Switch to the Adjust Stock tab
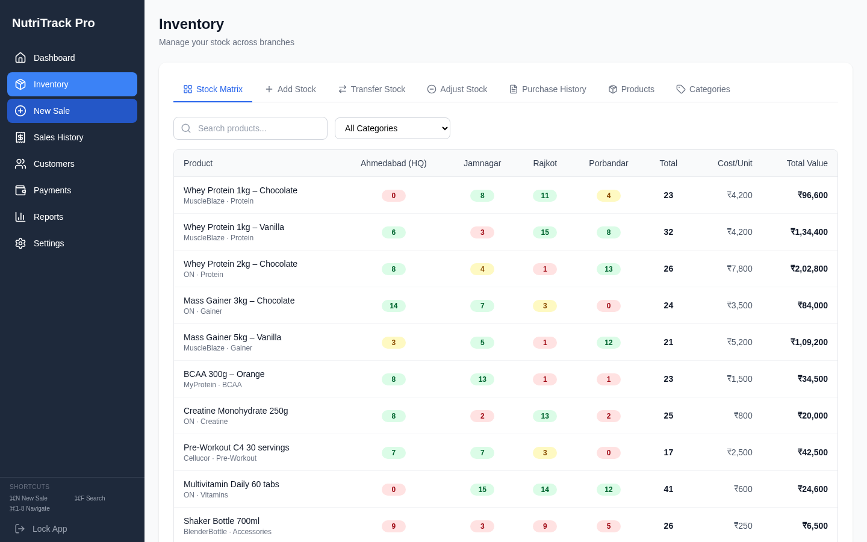Image resolution: width=867 pixels, height=542 pixels. (x=458, y=89)
